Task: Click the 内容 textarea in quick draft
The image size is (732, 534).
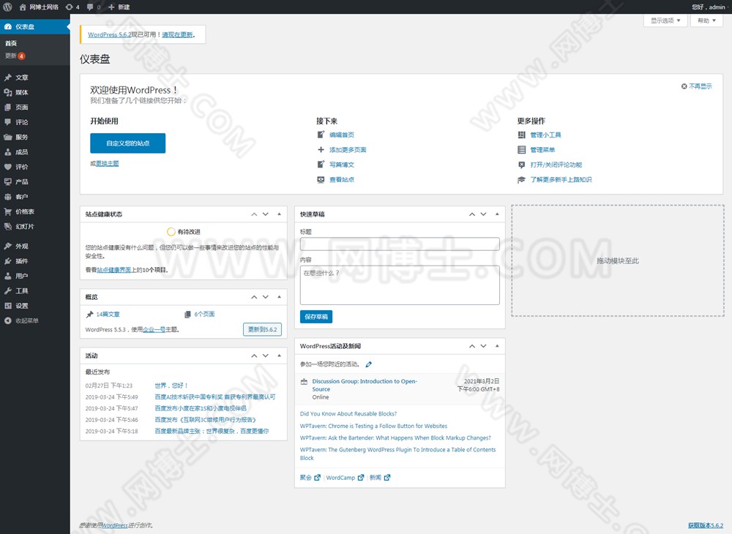Action: [x=400, y=285]
